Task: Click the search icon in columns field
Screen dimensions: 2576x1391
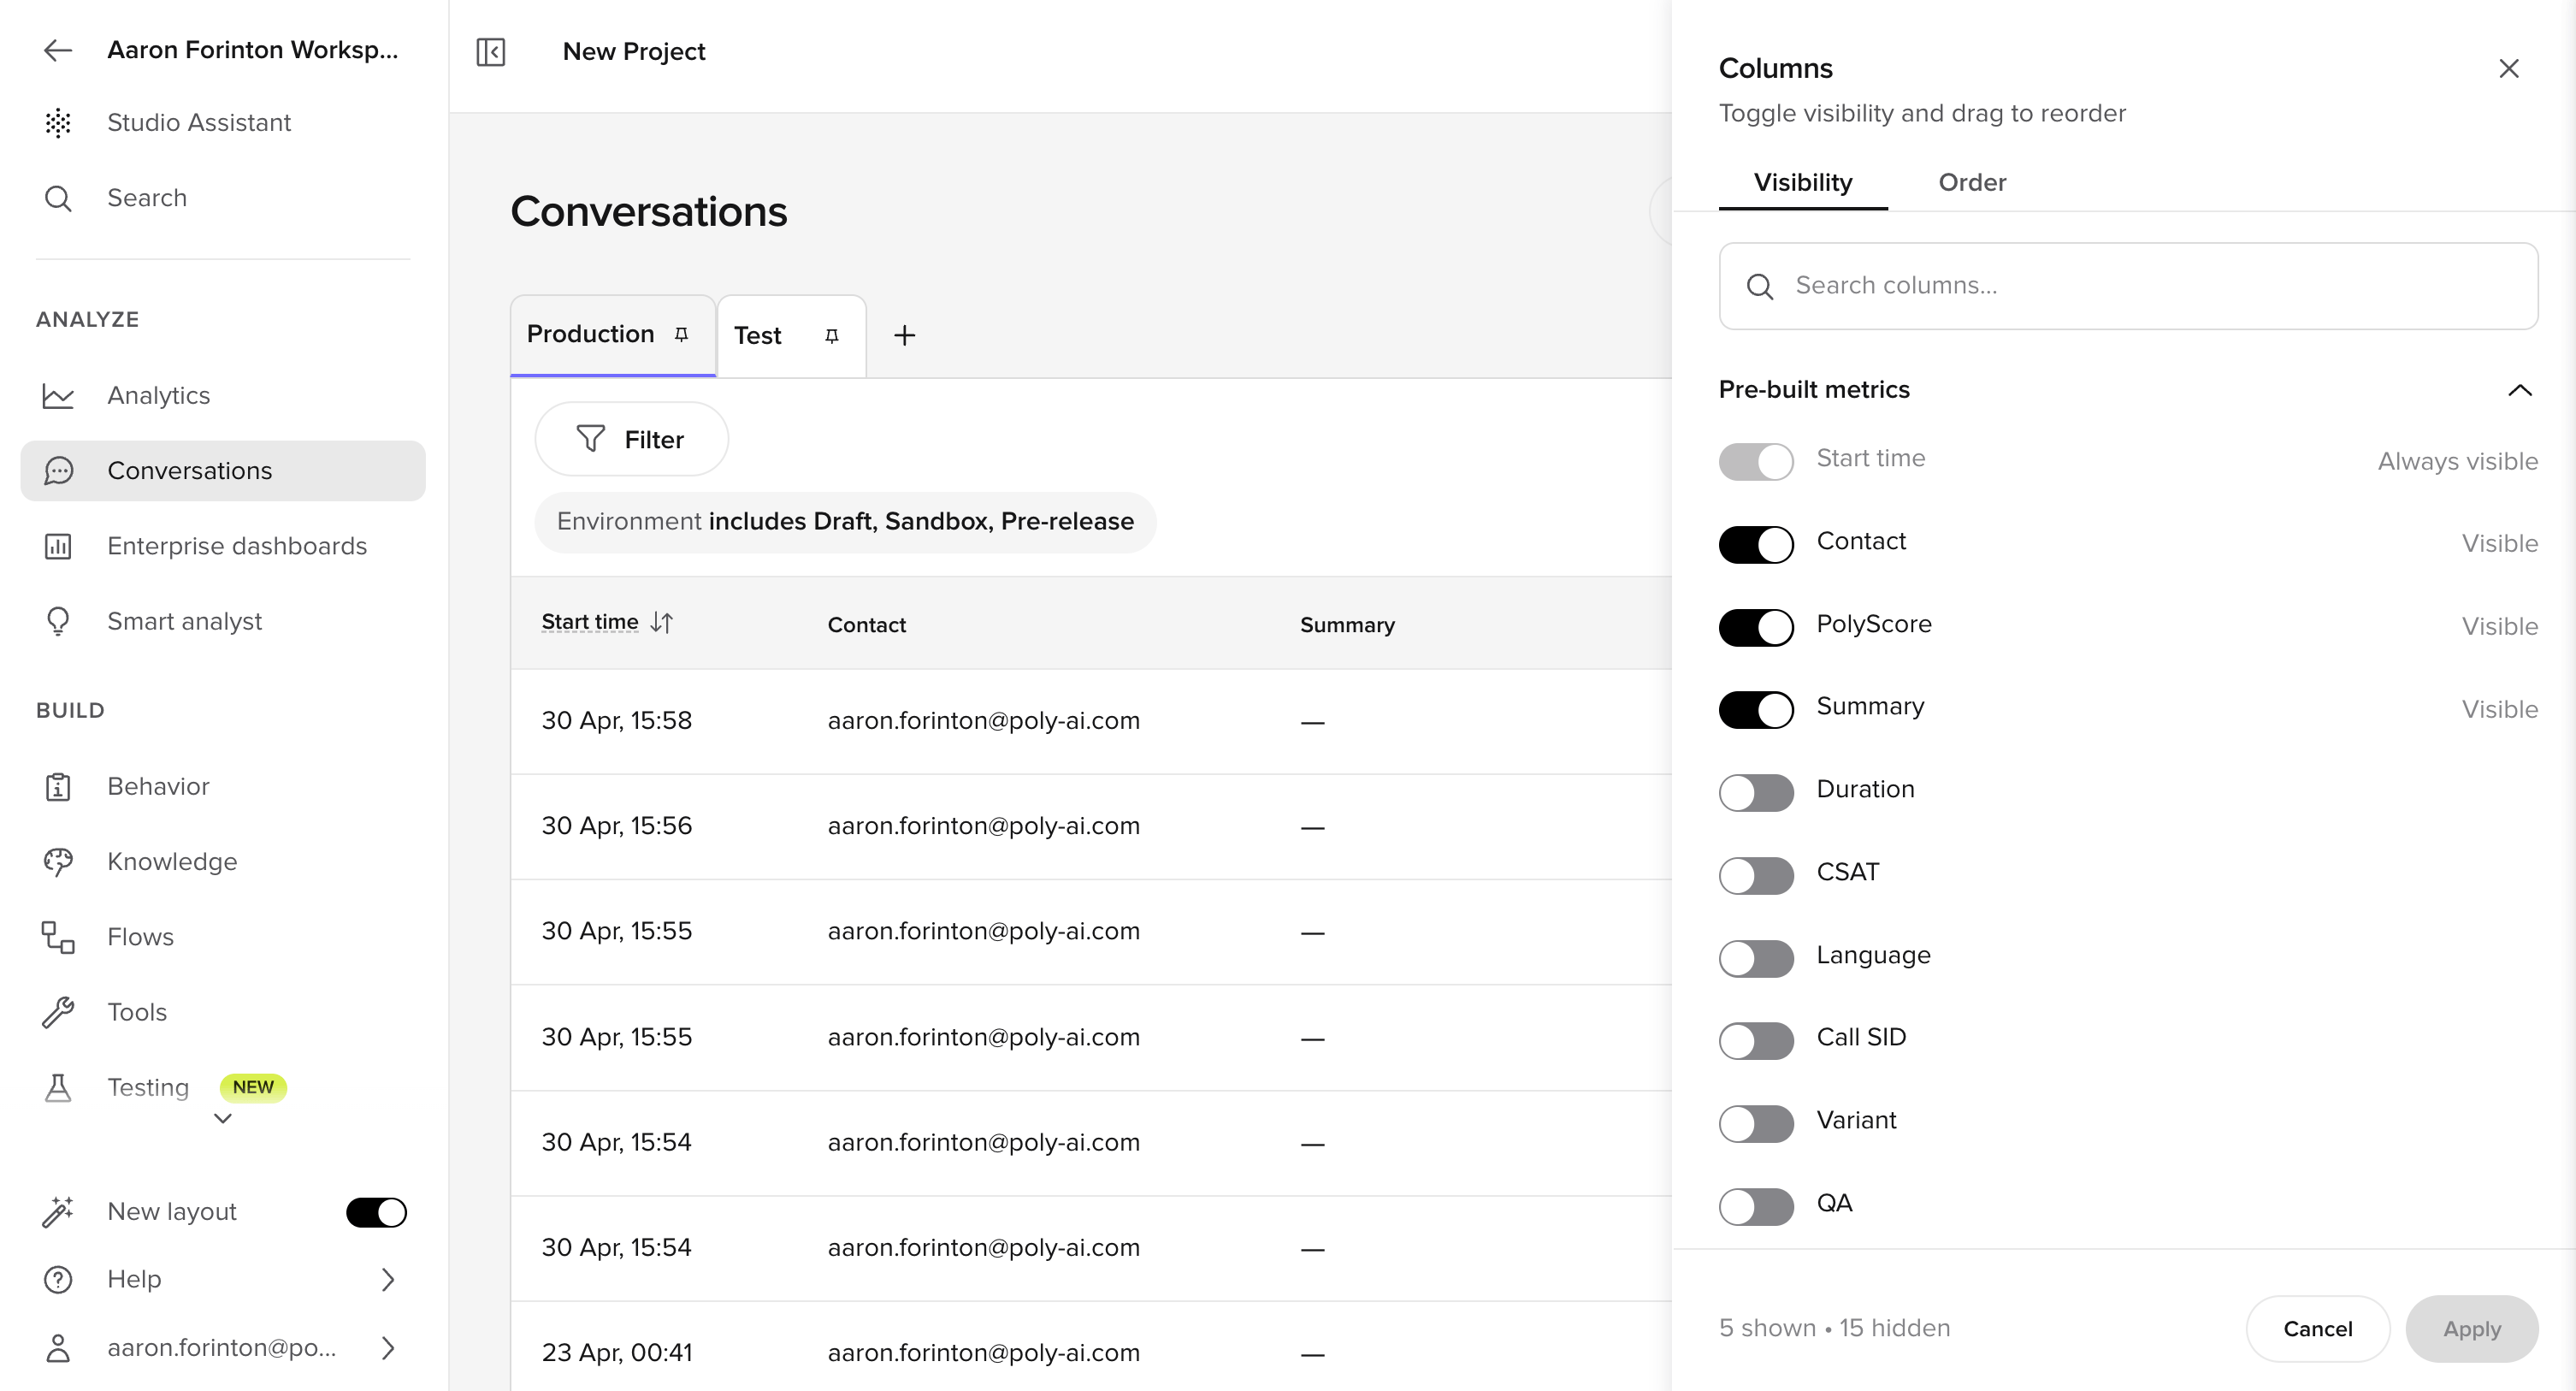Action: (x=1760, y=287)
